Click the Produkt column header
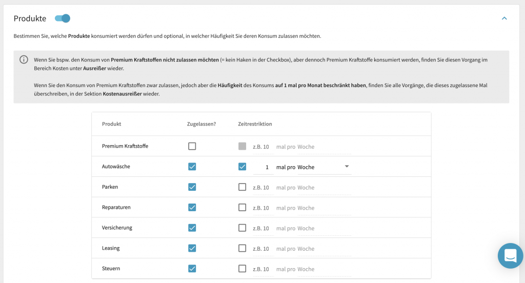 [x=111, y=124]
